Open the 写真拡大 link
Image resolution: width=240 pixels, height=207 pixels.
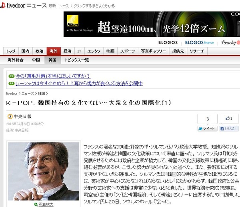click(x=46, y=204)
